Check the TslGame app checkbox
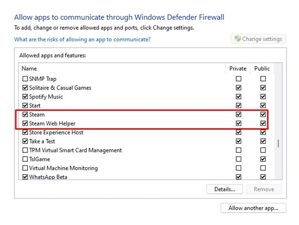The width and height of the screenshot is (299, 225). [25, 159]
